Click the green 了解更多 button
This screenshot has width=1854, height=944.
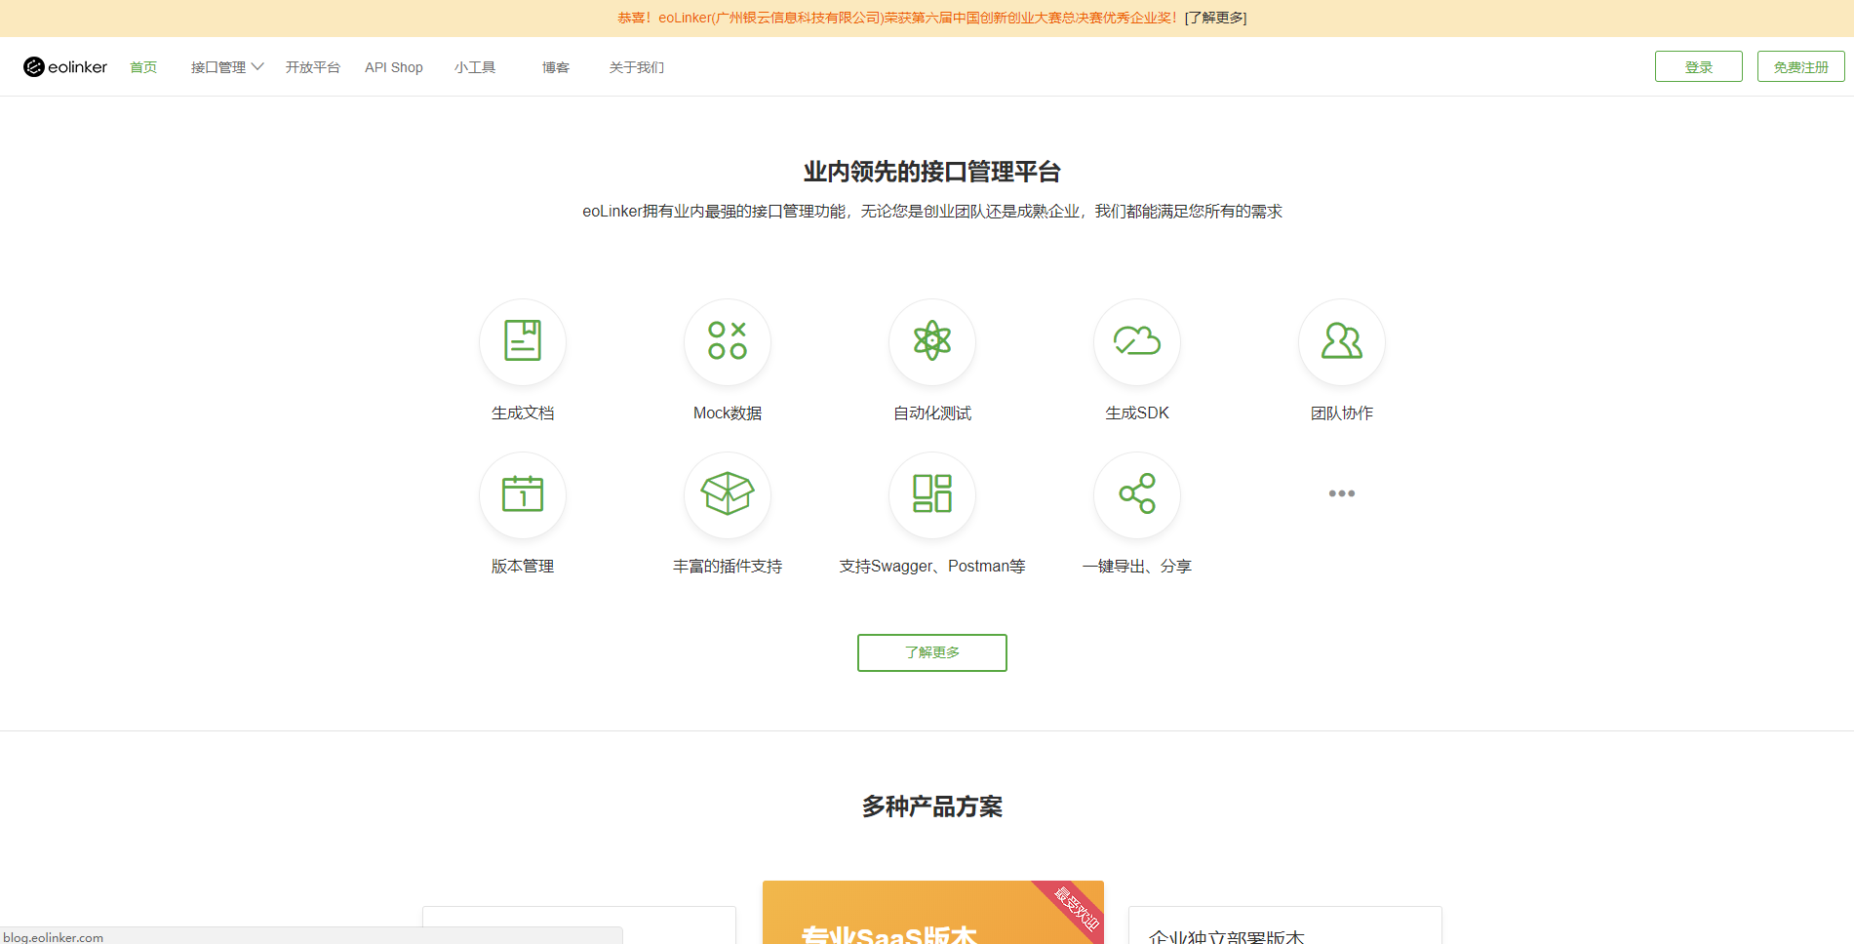(x=932, y=652)
